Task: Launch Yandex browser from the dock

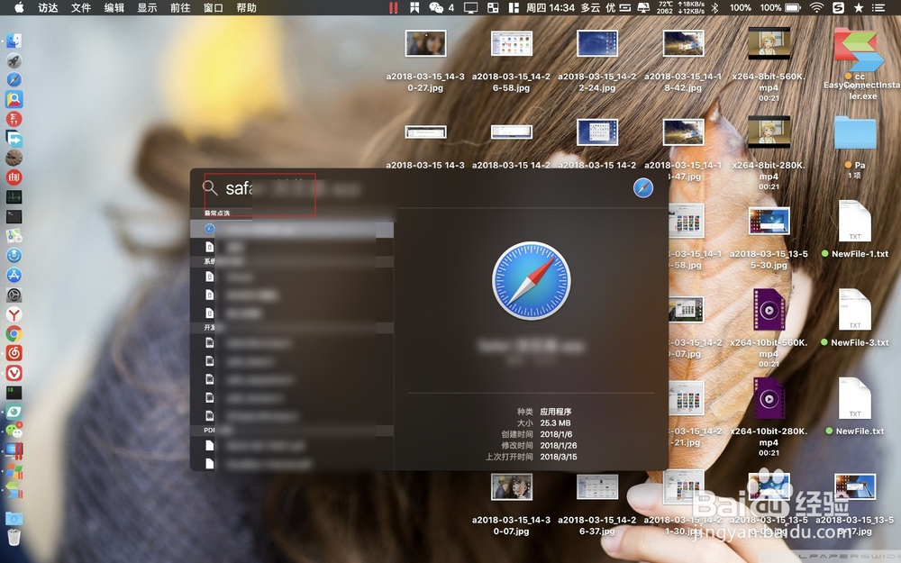Action: pyautogui.click(x=14, y=314)
